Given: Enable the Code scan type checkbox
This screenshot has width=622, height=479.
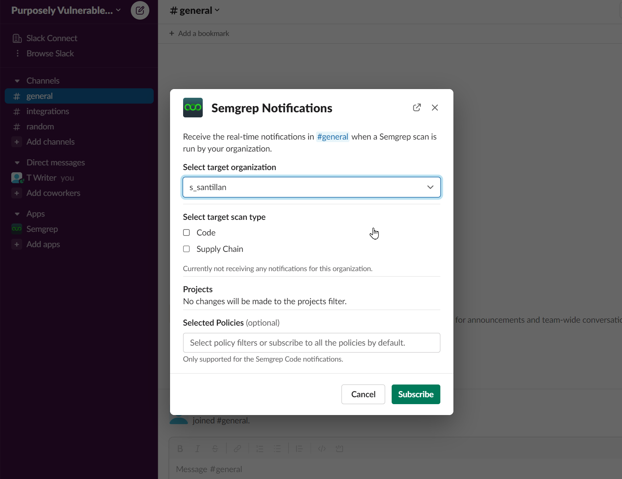Looking at the screenshot, I should point(186,232).
